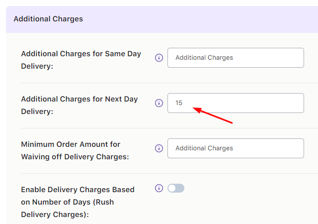The width and height of the screenshot is (318, 224).
Task: Click divider line below Same Day Delivery row
Action: pos(149,83)
